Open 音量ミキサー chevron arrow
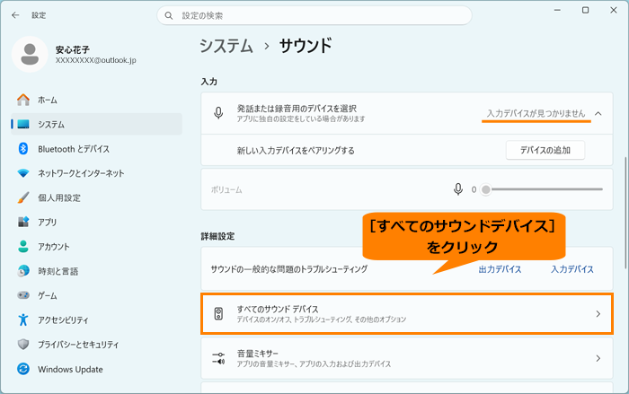Viewport: 629px width, 394px height. (598, 358)
